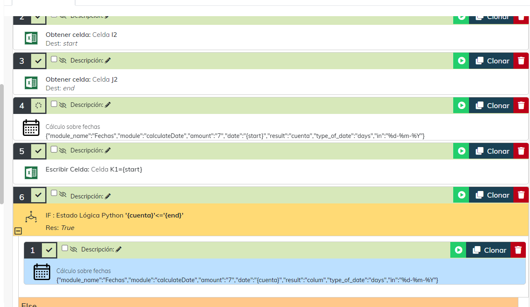Delete step 4 using red trash icon
This screenshot has height=307, width=530.
pos(521,106)
